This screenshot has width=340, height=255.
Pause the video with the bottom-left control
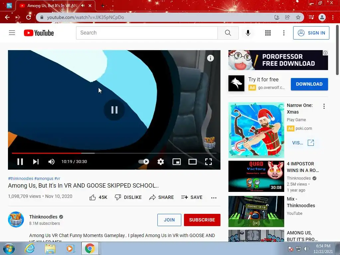coord(20,162)
